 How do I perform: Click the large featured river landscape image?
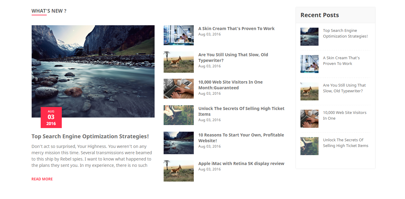point(93,71)
